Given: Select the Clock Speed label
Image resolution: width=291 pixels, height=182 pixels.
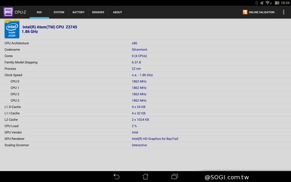Looking at the screenshot, I should (x=13, y=75).
